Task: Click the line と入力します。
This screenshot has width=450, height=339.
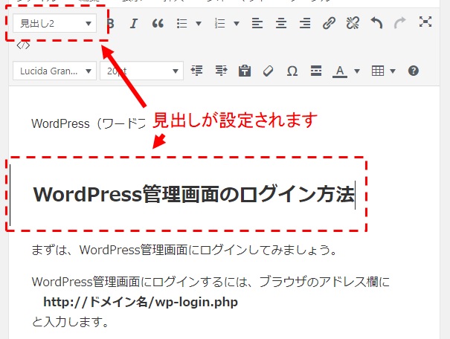Action: tap(71, 322)
